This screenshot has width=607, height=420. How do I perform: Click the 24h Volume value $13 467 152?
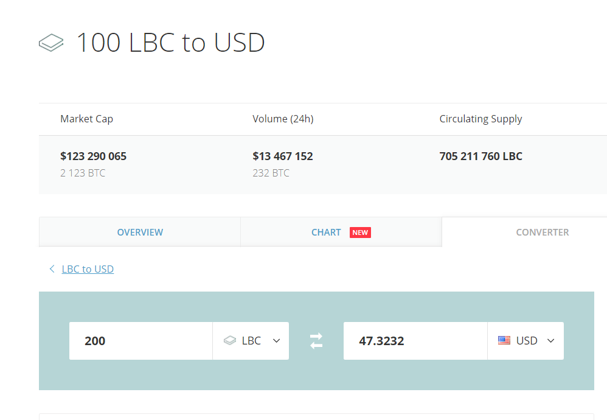pos(283,156)
